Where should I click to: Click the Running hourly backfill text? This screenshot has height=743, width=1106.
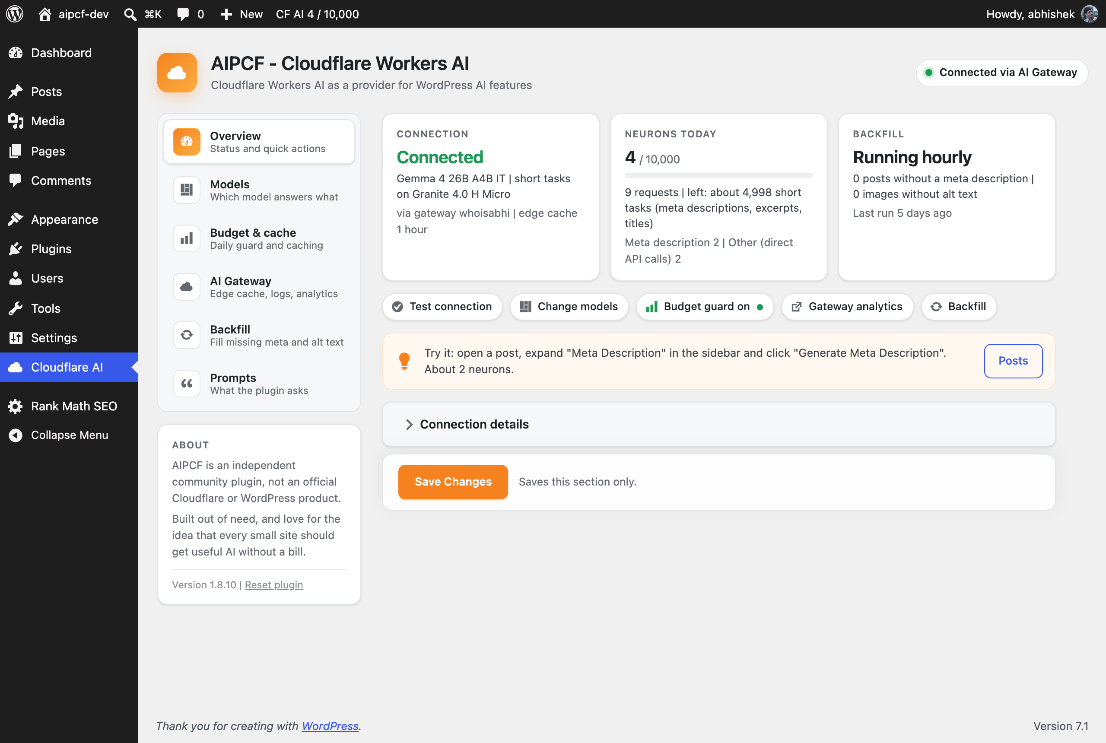[x=912, y=157]
